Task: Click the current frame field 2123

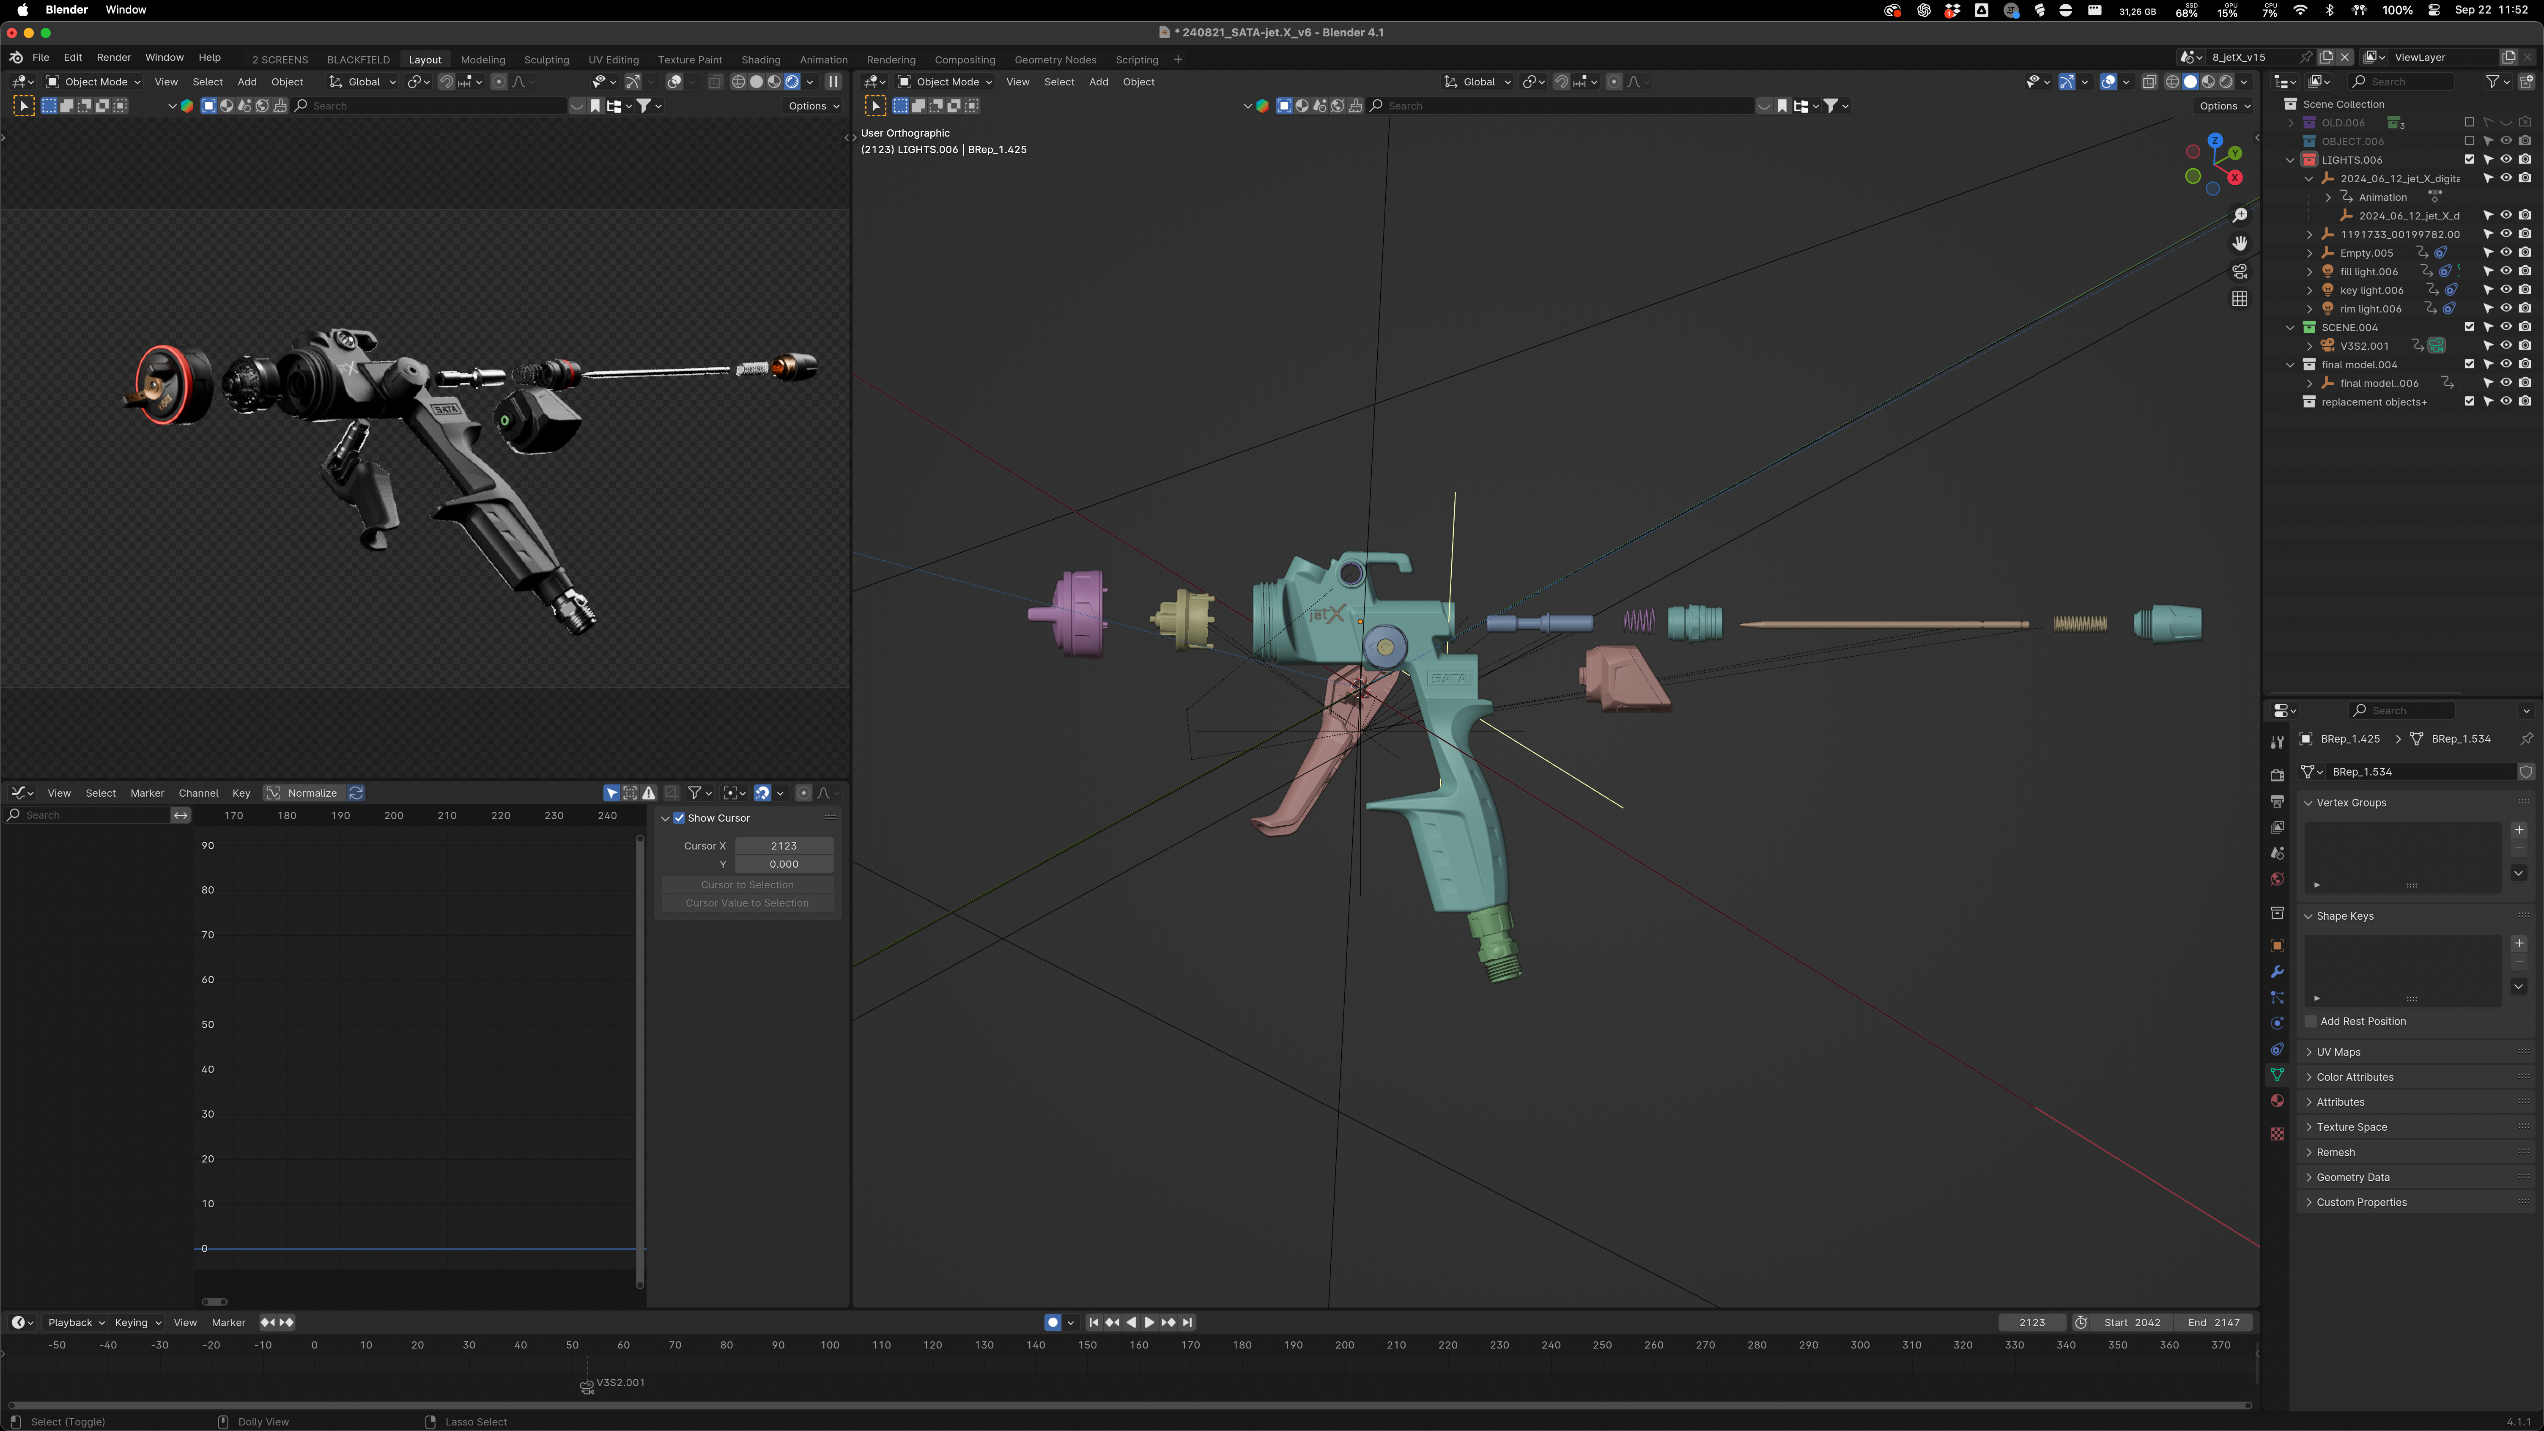Action: (2032, 1322)
